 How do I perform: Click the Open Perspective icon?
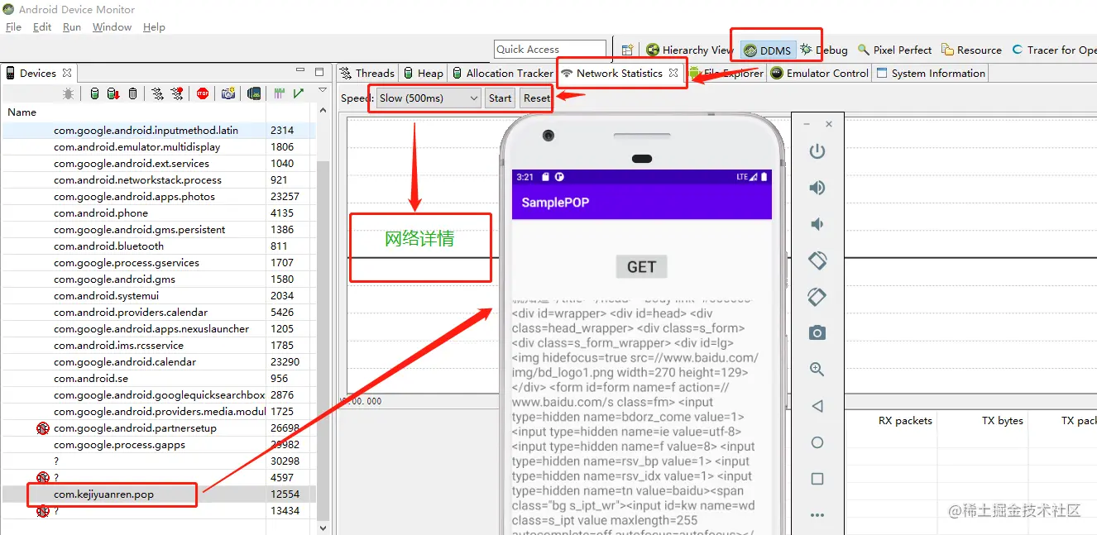pyautogui.click(x=628, y=50)
